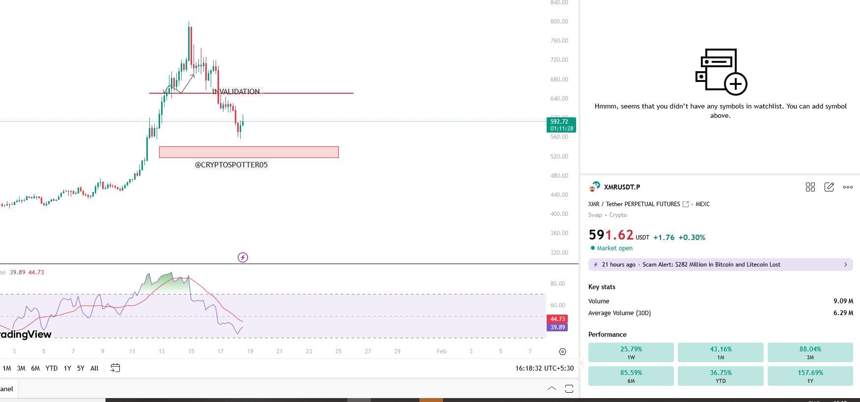
Task: Open the XMR / Tether PERPETUAL FUTURES link
Action: point(634,204)
